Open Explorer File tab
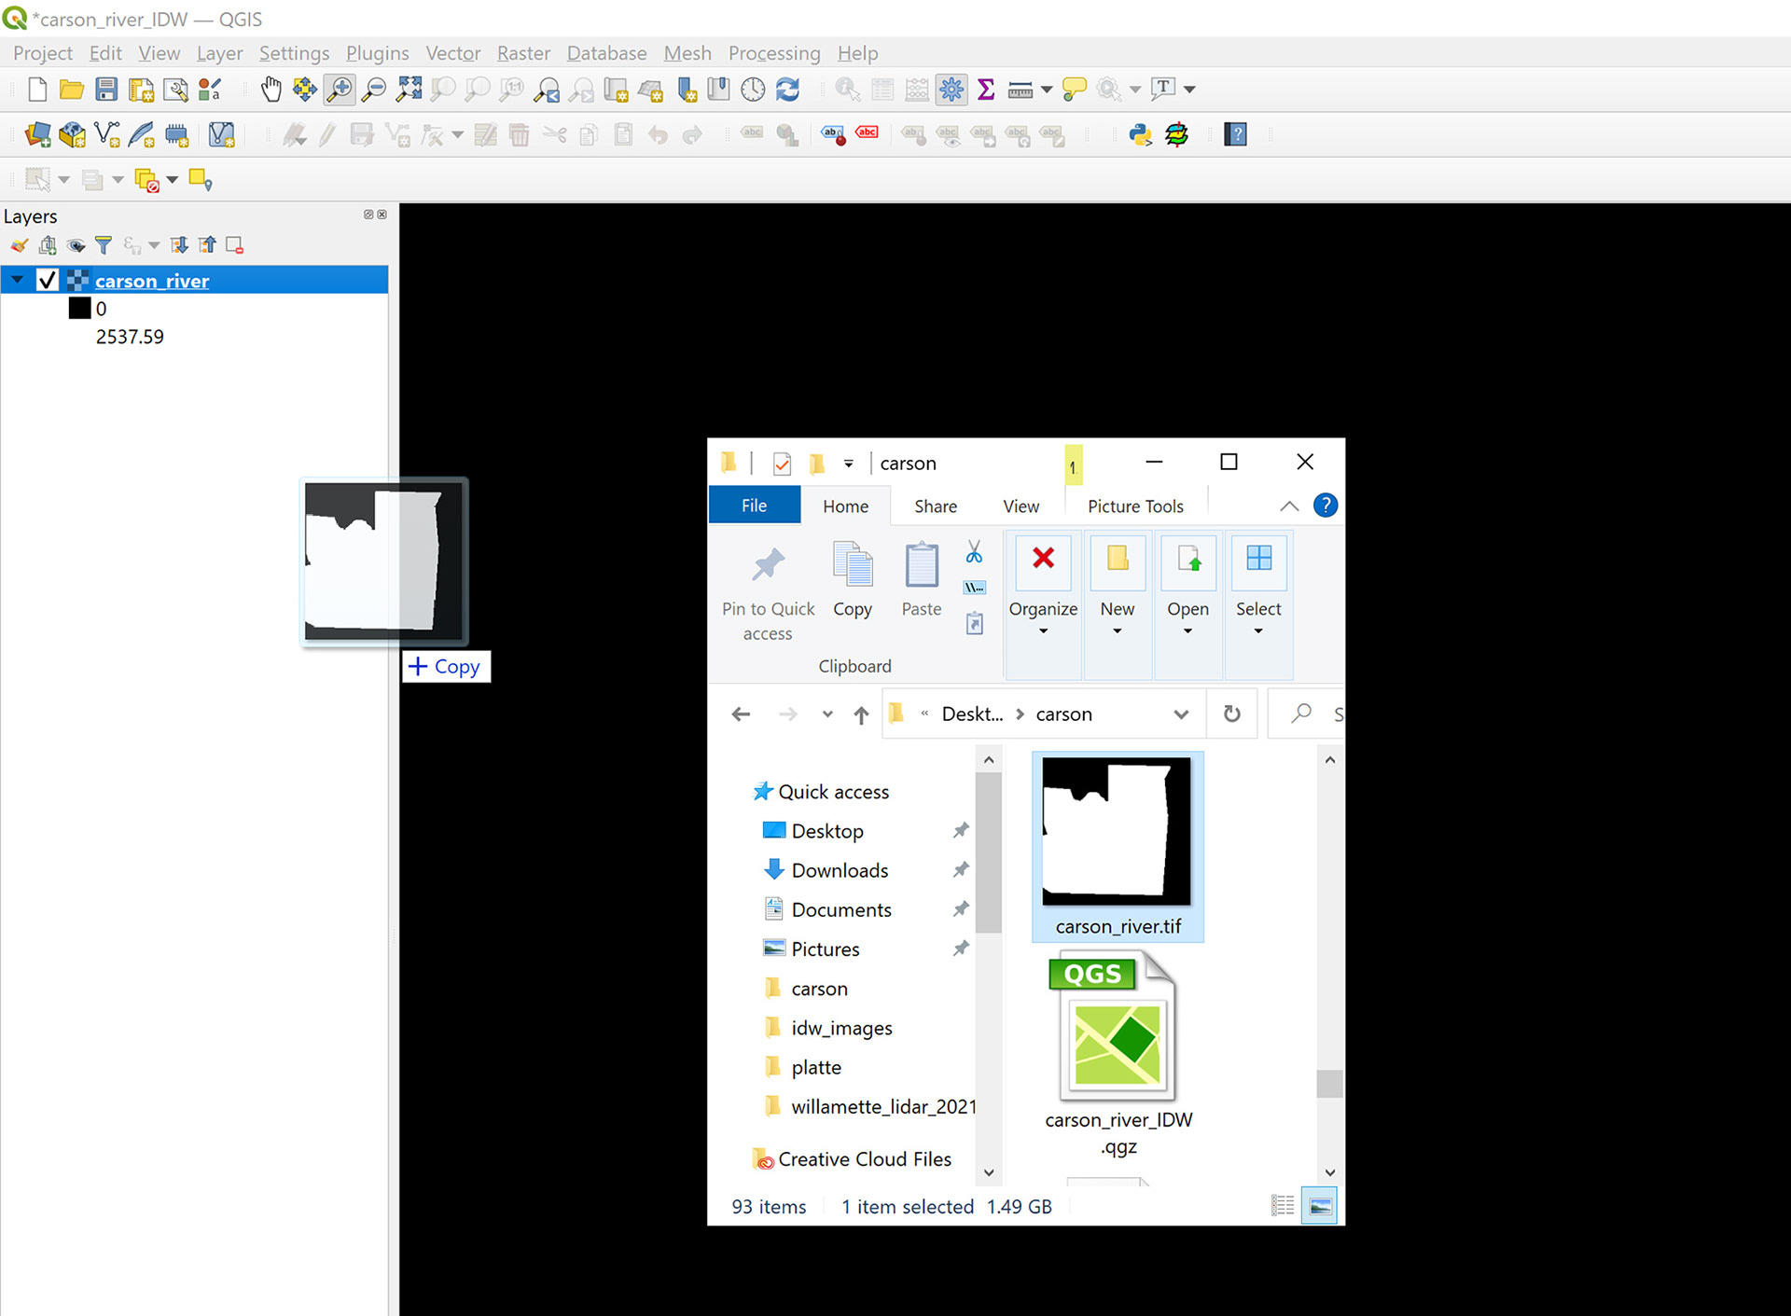The image size is (1791, 1316). tap(754, 505)
